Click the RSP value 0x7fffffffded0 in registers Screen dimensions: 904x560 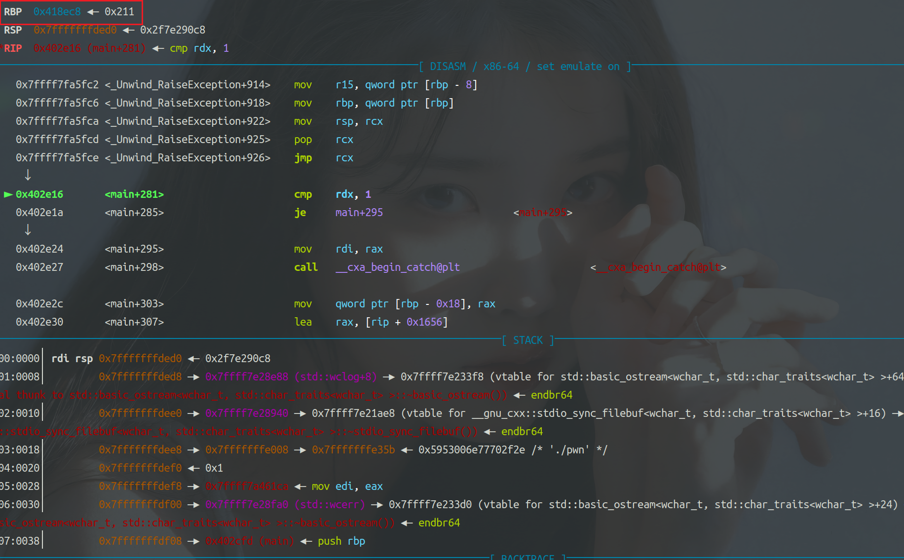[x=75, y=30]
